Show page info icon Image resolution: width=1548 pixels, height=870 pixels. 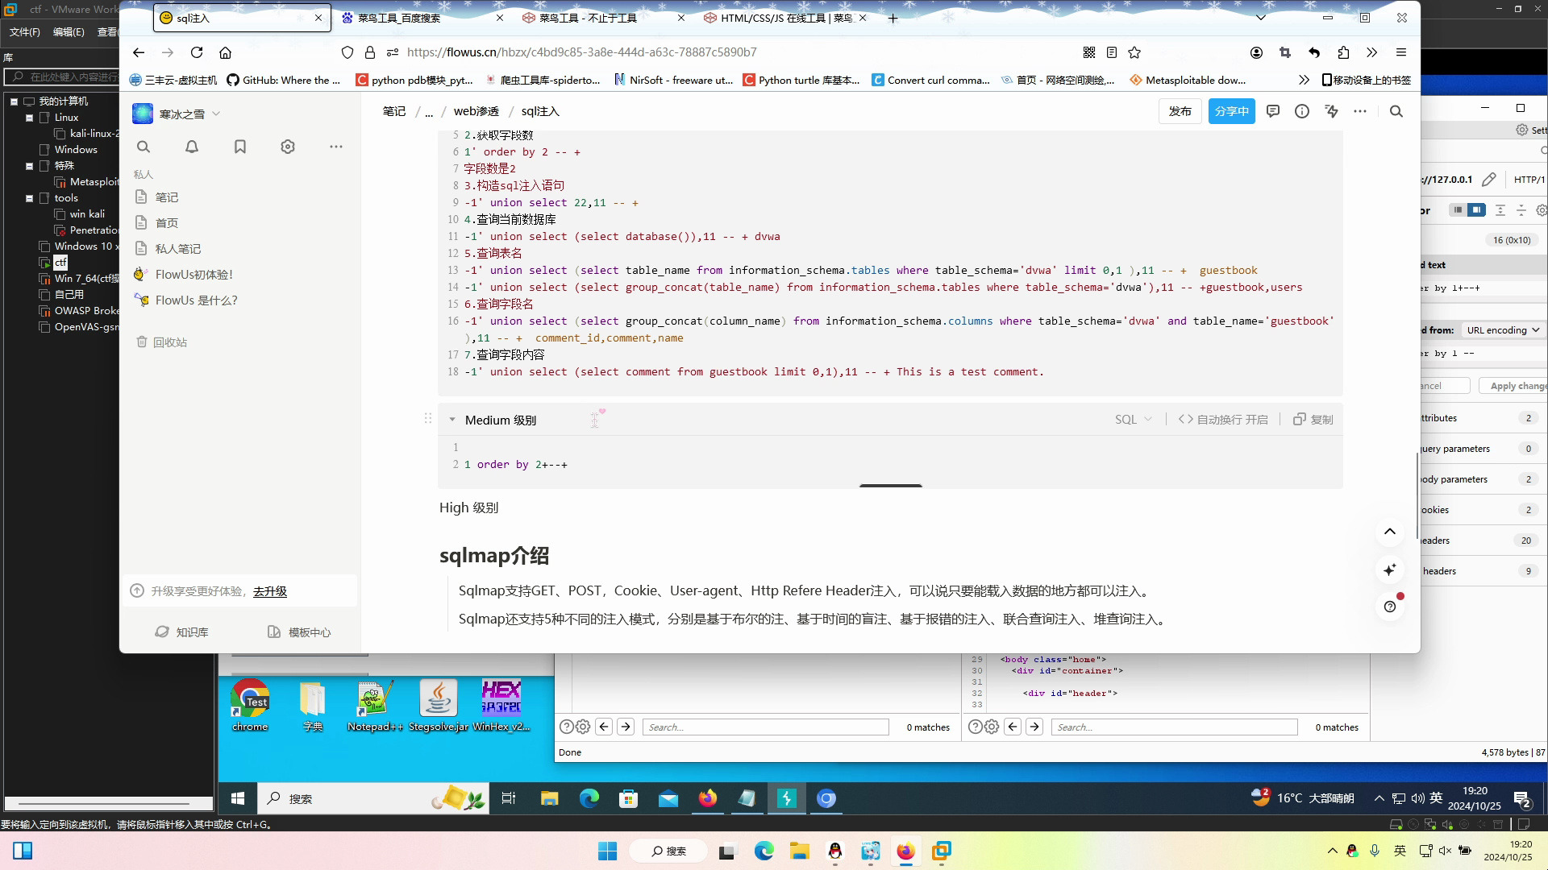1302,111
